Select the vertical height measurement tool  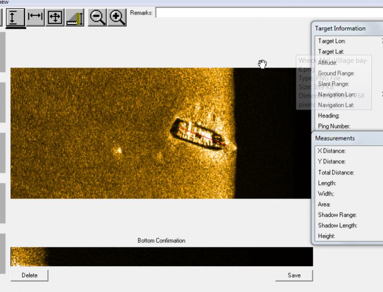coord(16,17)
